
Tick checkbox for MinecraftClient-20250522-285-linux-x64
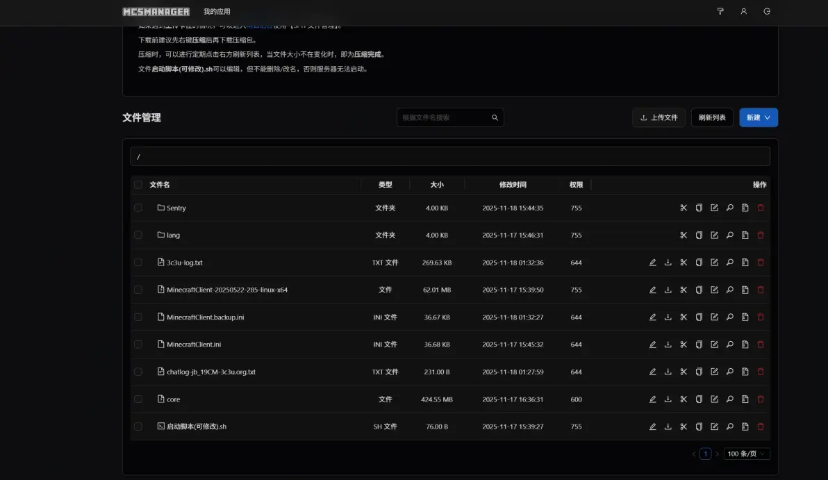pos(138,290)
